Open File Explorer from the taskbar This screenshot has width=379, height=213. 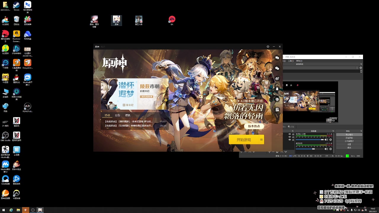tap(18, 210)
